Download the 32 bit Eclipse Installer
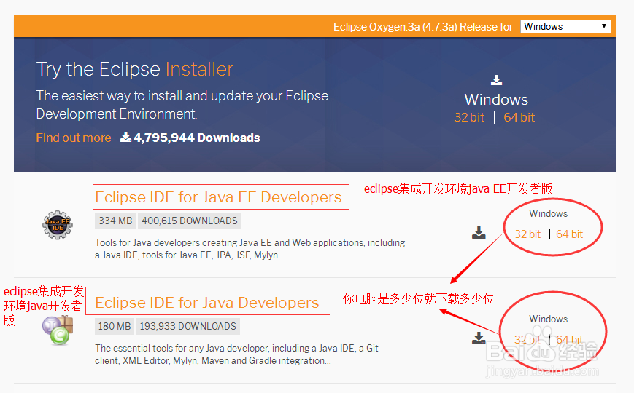Image resolution: width=634 pixels, height=393 pixels. pos(469,117)
